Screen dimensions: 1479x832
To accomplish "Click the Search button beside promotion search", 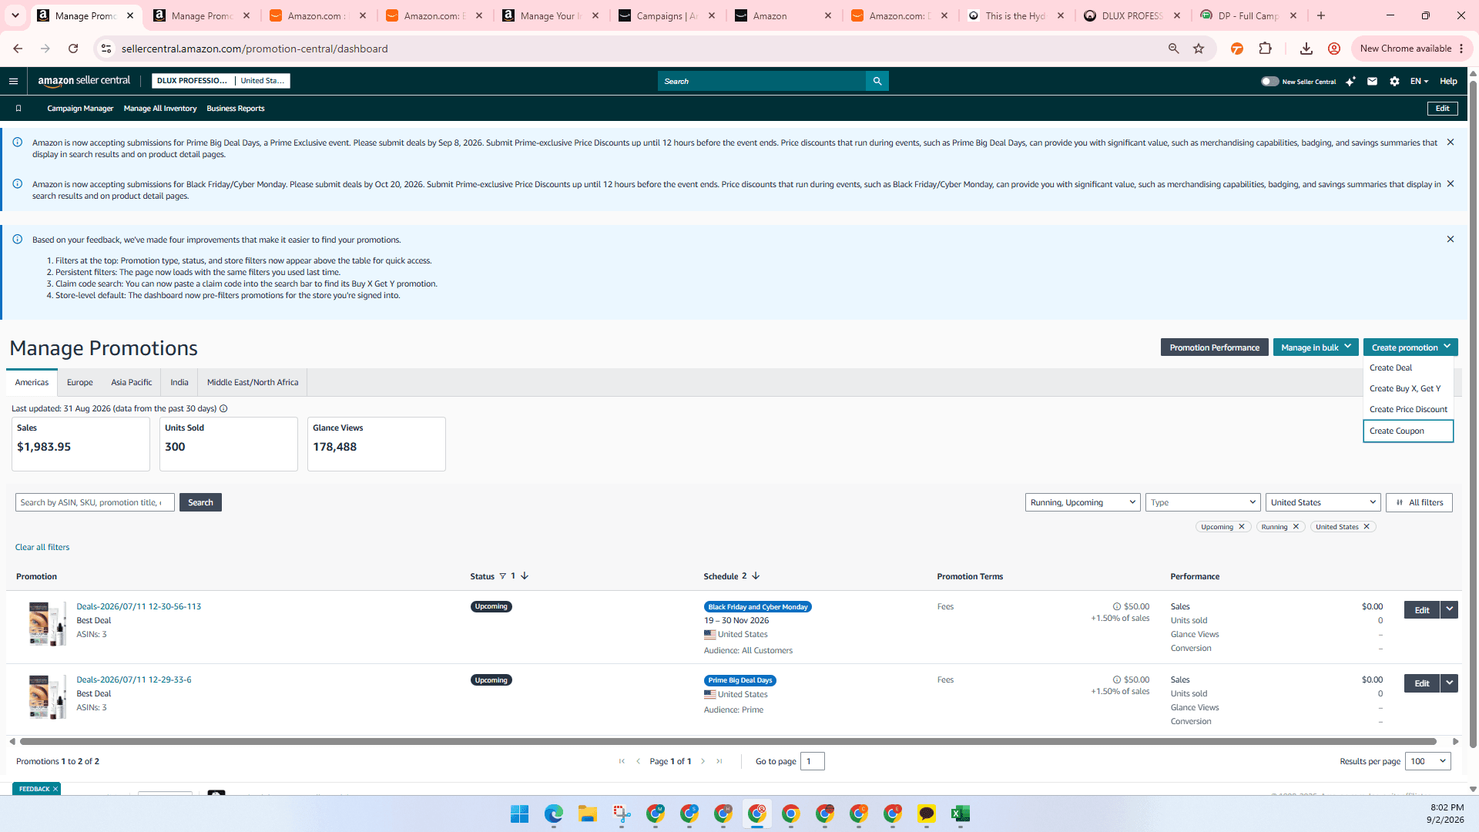I will coord(200,503).
